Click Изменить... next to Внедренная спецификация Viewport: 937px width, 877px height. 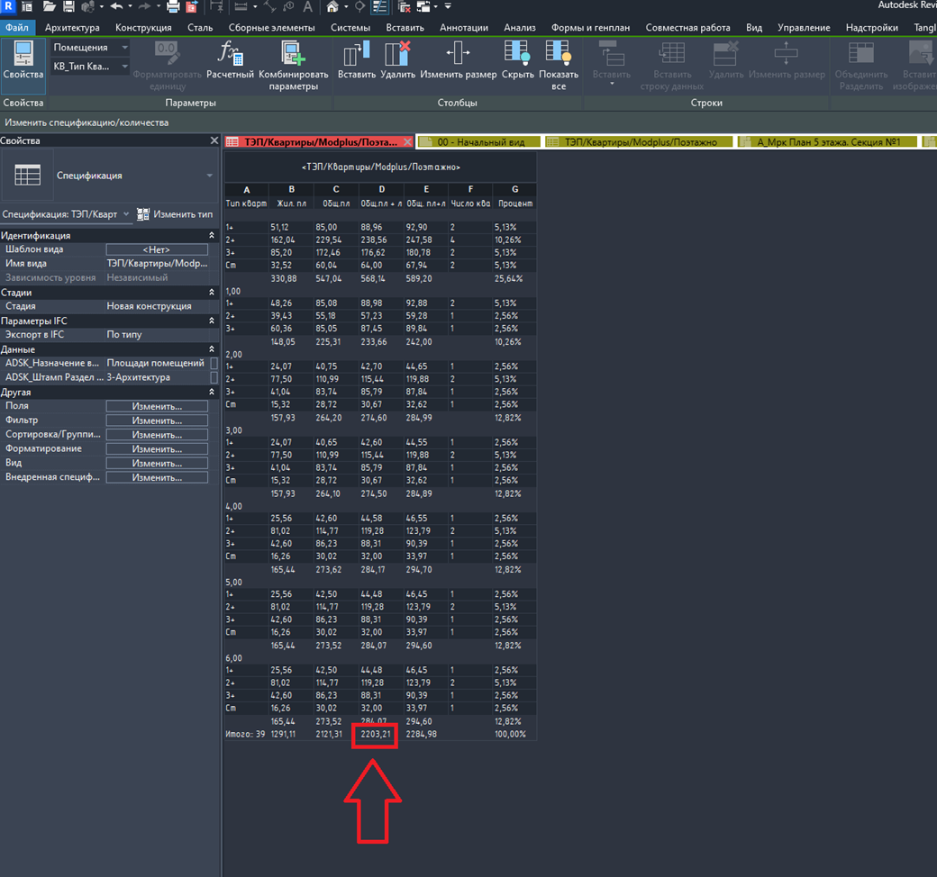(x=157, y=477)
